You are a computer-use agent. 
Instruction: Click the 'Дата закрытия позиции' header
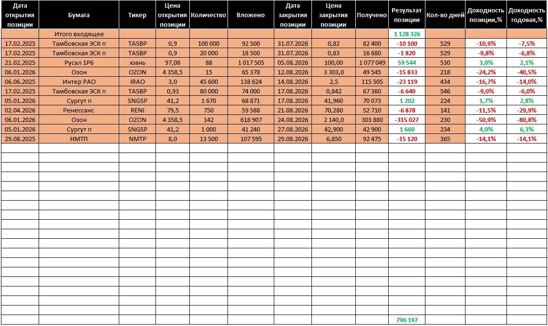point(292,15)
